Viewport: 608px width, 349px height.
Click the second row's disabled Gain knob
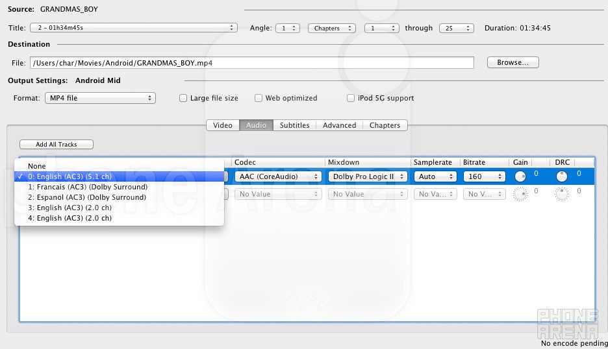tap(520, 194)
